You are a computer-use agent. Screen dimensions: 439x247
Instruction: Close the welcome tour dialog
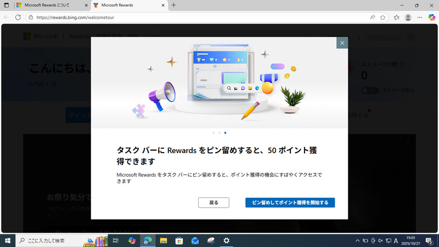tap(342, 43)
